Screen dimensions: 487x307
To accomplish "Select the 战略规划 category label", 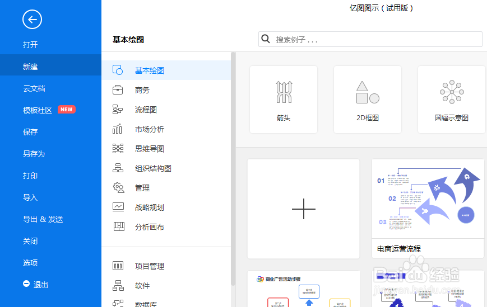I will pos(150,207).
